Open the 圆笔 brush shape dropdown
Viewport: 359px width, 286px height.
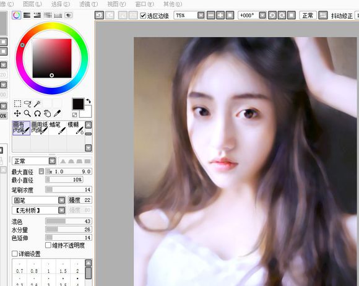pyautogui.click(x=62, y=201)
